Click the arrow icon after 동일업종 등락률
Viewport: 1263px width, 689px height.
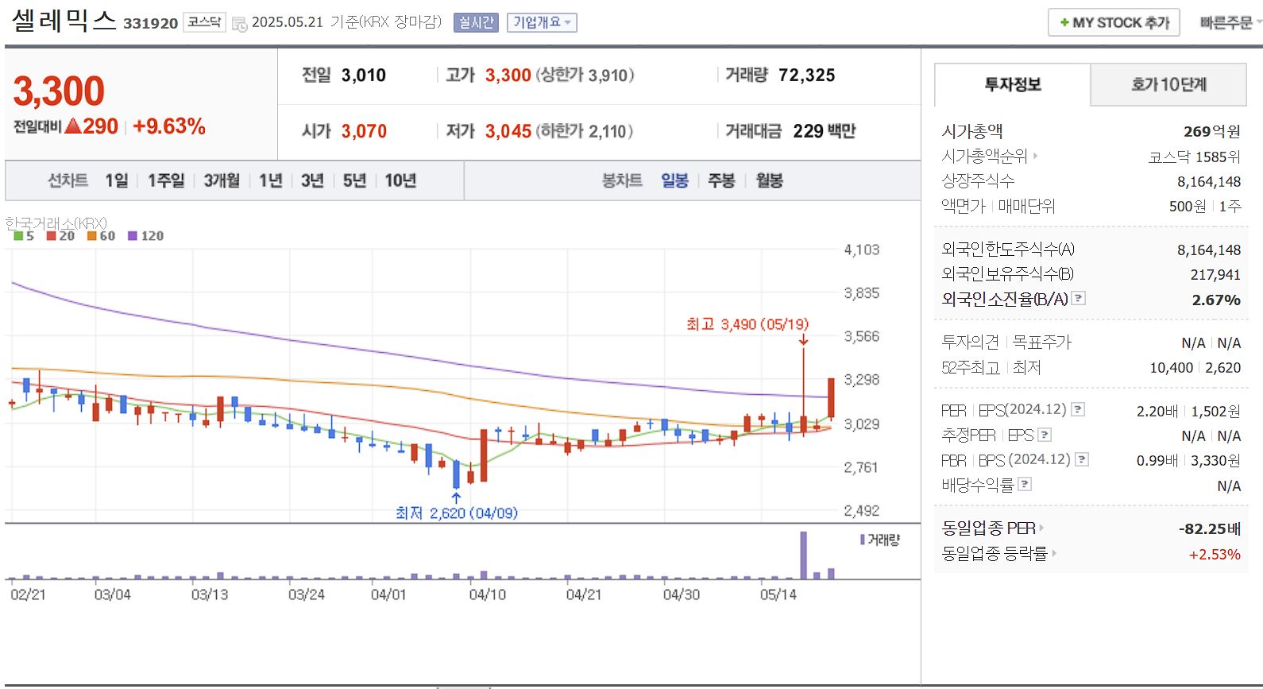point(1054,553)
